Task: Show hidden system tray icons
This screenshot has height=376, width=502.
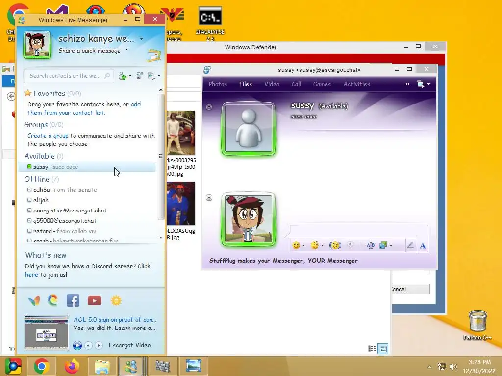Action: pyautogui.click(x=429, y=367)
